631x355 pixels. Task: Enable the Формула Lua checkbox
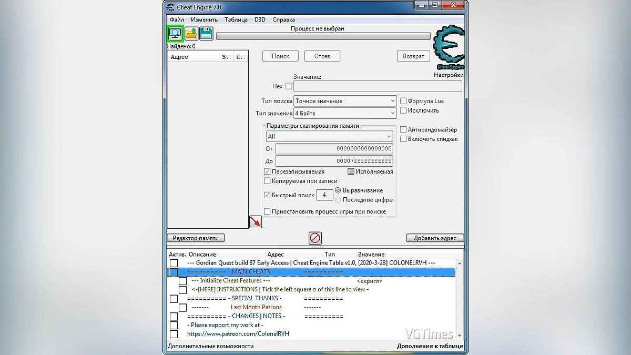403,101
